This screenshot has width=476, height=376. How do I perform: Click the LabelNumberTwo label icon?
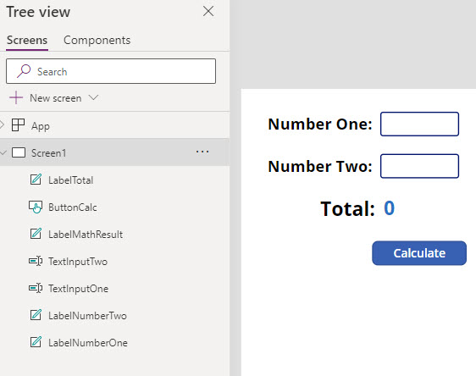(x=36, y=315)
